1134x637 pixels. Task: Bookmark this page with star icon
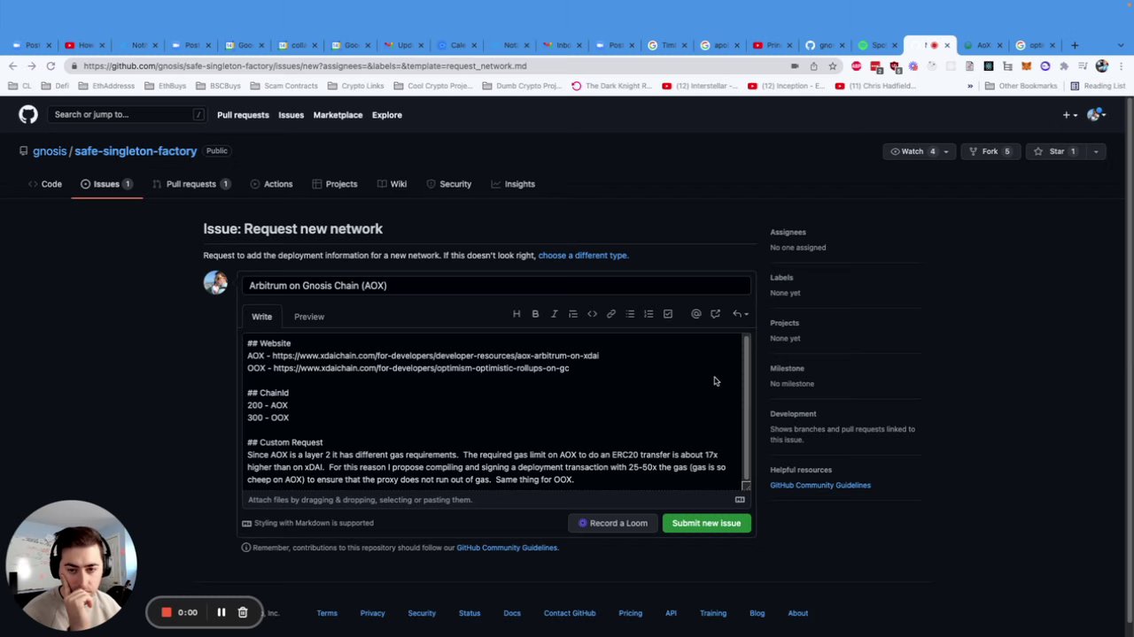pyautogui.click(x=833, y=66)
